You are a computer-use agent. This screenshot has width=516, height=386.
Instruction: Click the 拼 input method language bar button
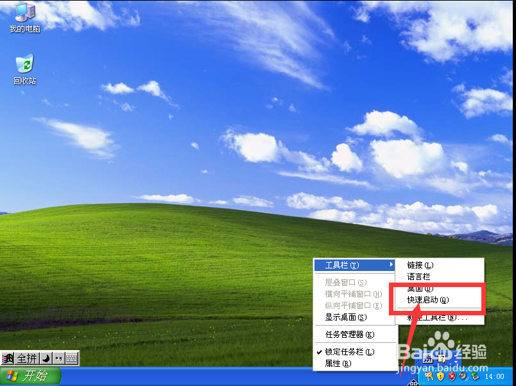[x=428, y=358]
